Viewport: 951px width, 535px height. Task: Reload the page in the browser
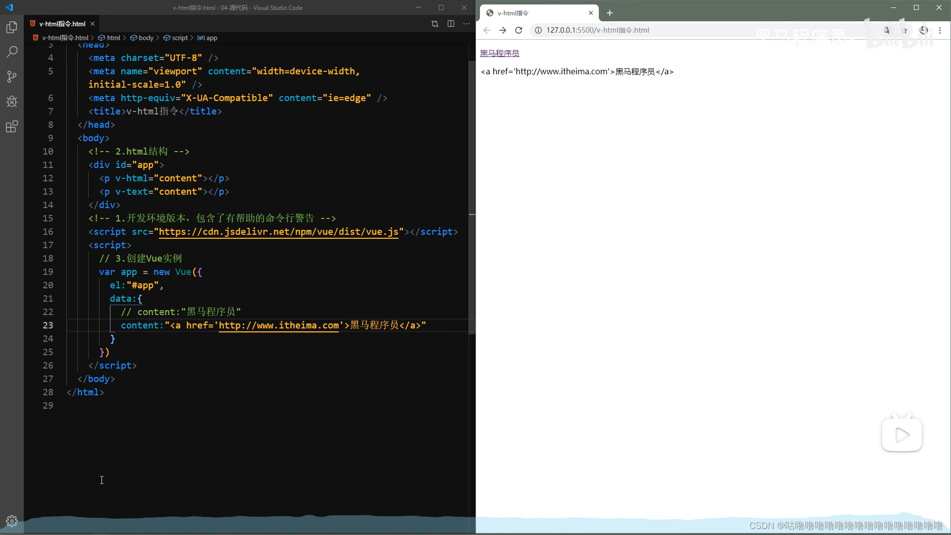click(x=519, y=30)
